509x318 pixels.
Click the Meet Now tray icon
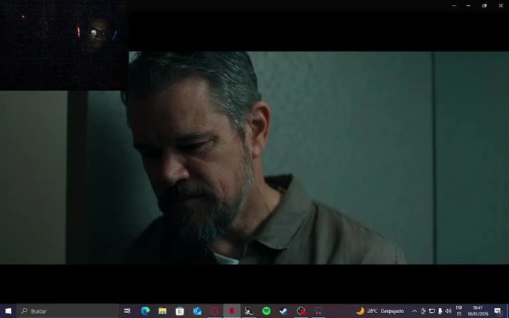coord(423,311)
